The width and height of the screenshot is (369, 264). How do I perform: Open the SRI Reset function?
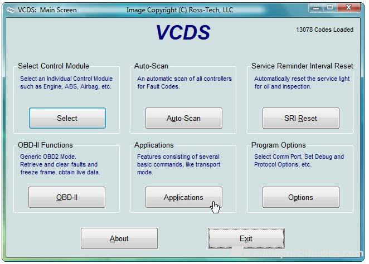(300, 118)
